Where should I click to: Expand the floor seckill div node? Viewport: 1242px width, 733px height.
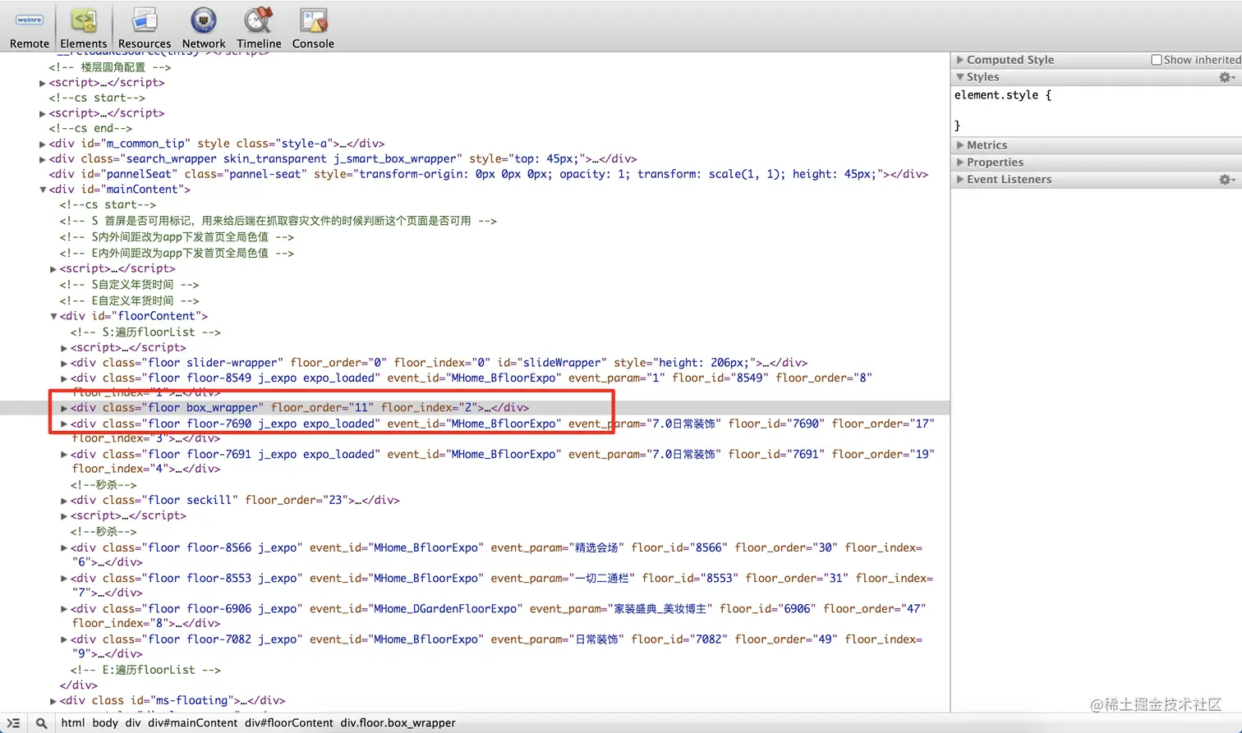coord(64,501)
